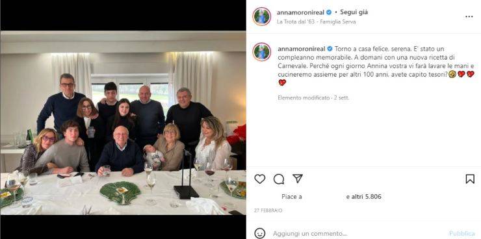
Task: Click the family photo image
Action: [x=123, y=123]
